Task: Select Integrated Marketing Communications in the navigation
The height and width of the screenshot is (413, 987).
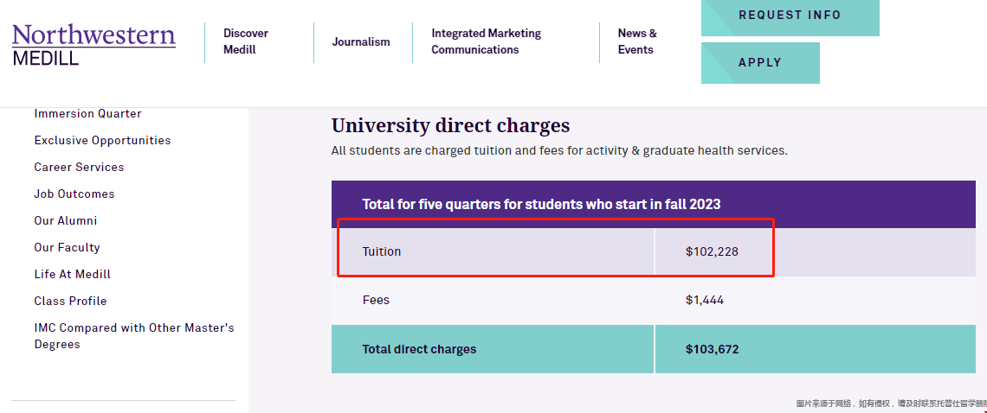Action: point(486,41)
